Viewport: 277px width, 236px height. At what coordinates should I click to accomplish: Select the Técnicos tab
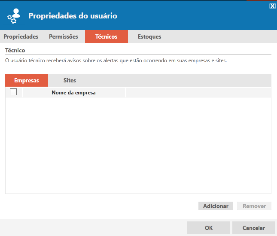coord(106,36)
